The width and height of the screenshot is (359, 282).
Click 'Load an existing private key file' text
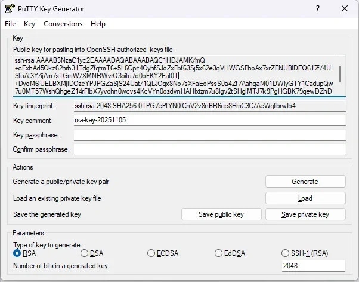[x=57, y=198]
